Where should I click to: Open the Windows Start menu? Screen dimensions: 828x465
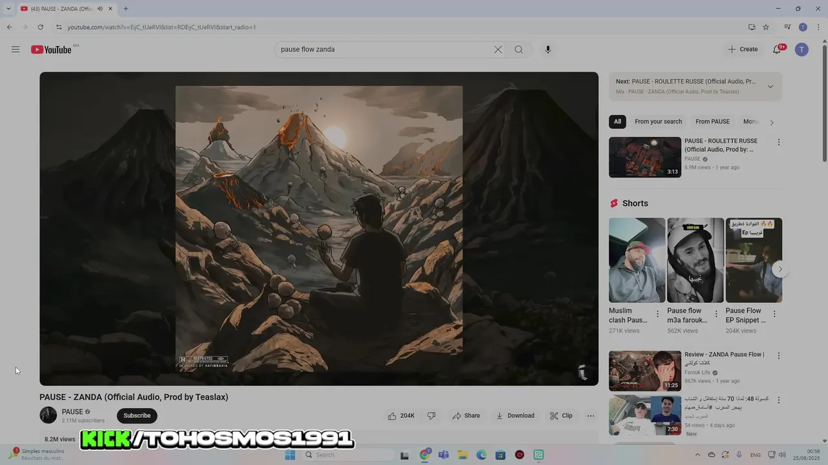coord(290,455)
